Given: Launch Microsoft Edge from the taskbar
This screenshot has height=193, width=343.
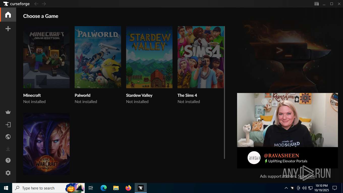Looking at the screenshot, I should 104,188.
